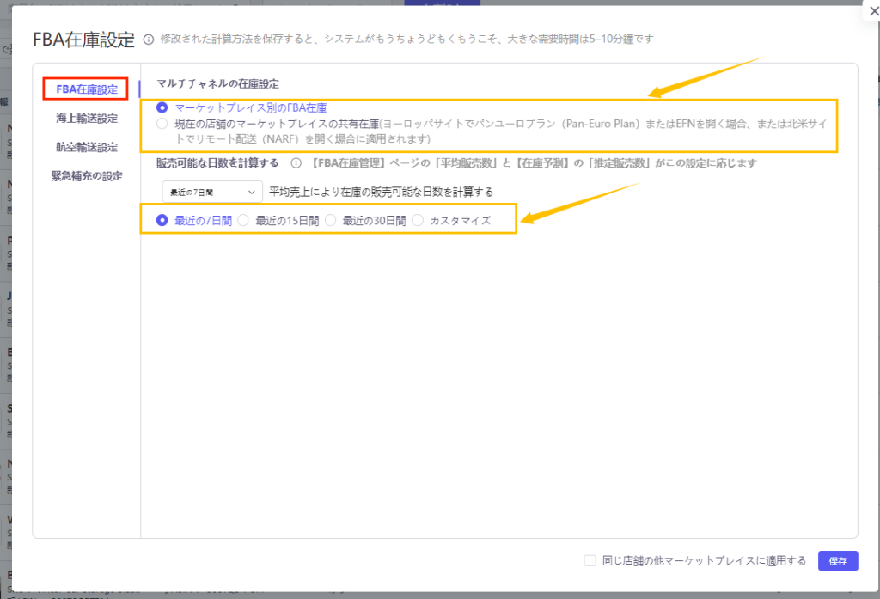Click the マルチチャネルの在庫設定 heading text

click(217, 83)
